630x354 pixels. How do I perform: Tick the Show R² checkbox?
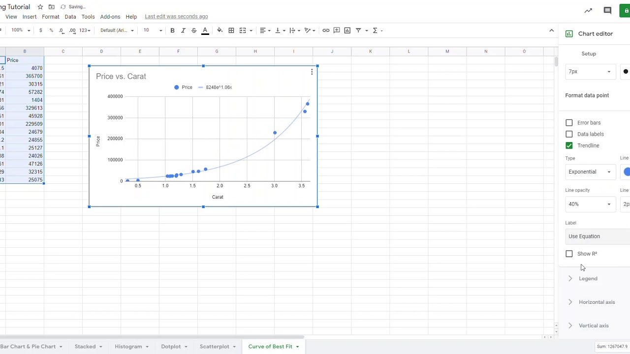[569, 254]
